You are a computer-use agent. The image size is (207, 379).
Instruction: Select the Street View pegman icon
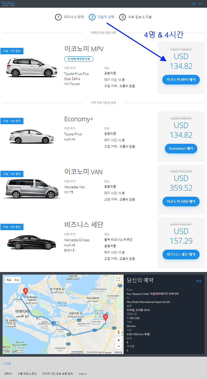(x=118, y=332)
